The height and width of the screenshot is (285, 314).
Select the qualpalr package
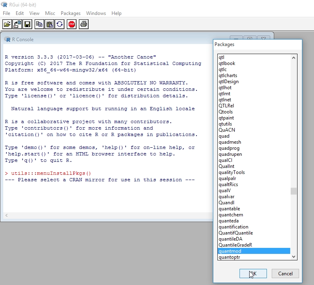coord(254,178)
